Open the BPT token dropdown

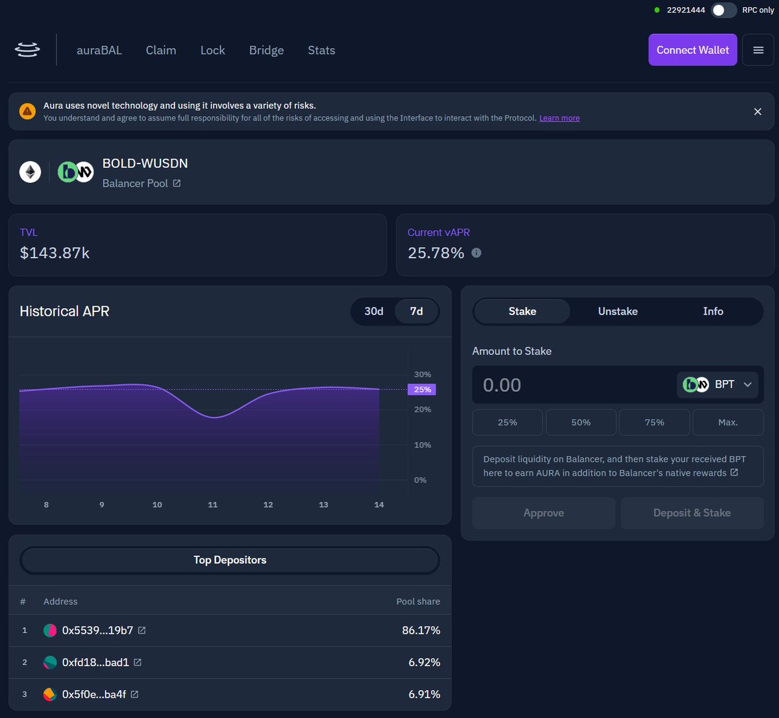coord(717,385)
